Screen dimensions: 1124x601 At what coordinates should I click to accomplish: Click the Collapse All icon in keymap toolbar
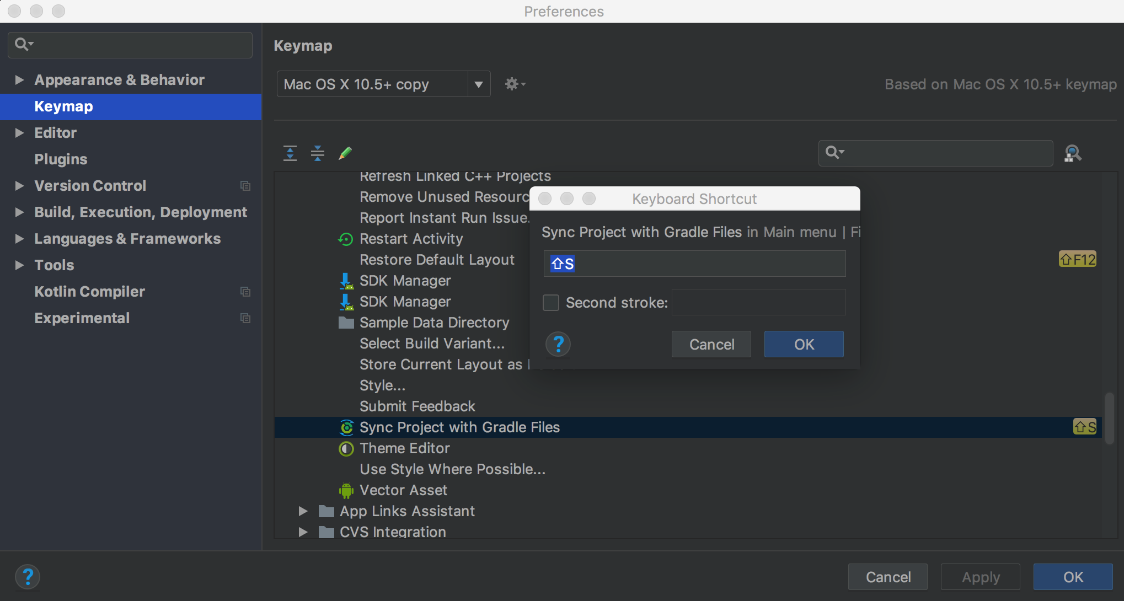click(318, 153)
